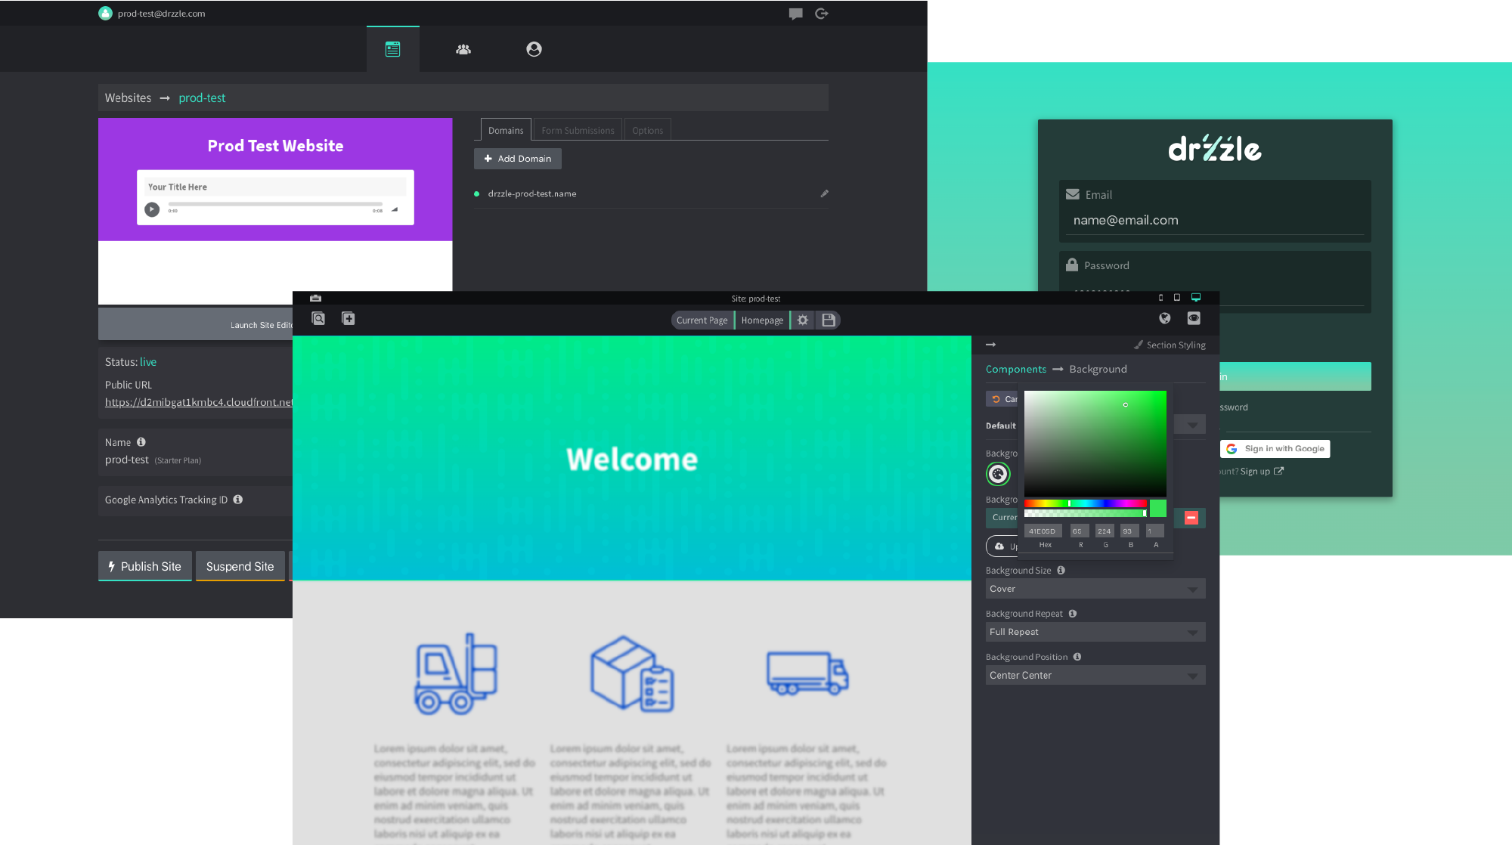
Task: Click the Add Domain button
Action: tap(518, 159)
